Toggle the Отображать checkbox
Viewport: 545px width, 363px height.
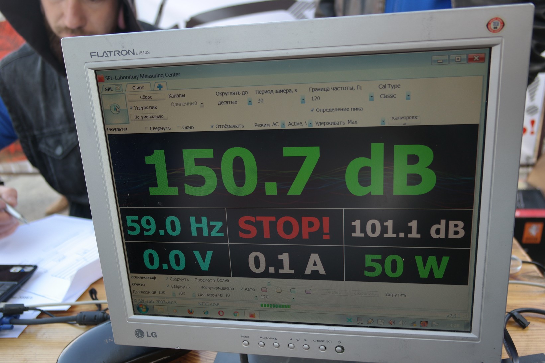tap(212, 126)
